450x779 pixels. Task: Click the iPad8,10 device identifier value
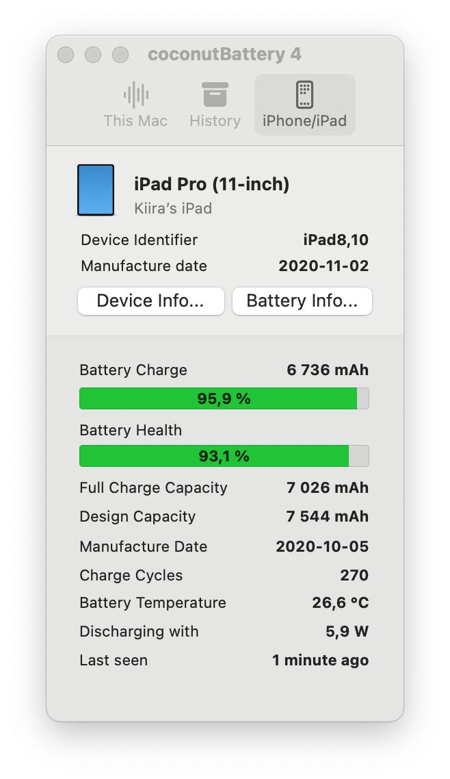click(336, 240)
